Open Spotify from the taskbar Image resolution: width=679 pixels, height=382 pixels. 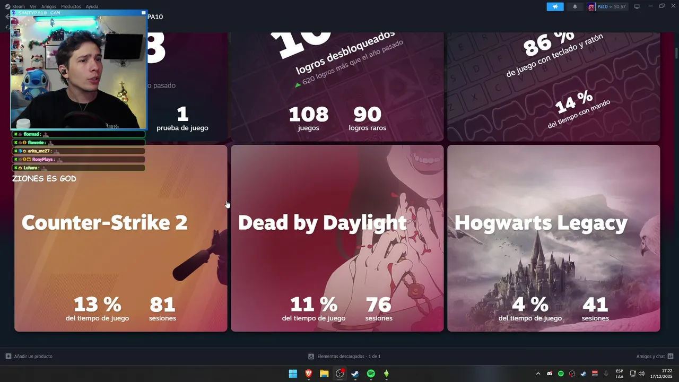pos(371,374)
